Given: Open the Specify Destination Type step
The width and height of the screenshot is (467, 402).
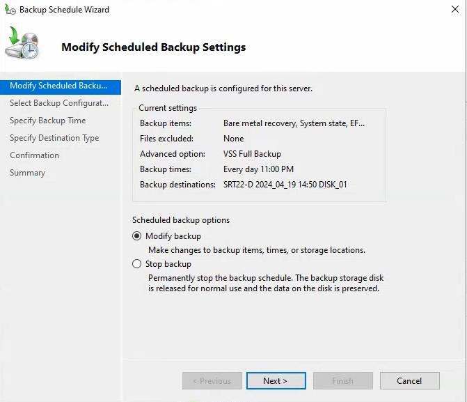Looking at the screenshot, I should pos(54,138).
